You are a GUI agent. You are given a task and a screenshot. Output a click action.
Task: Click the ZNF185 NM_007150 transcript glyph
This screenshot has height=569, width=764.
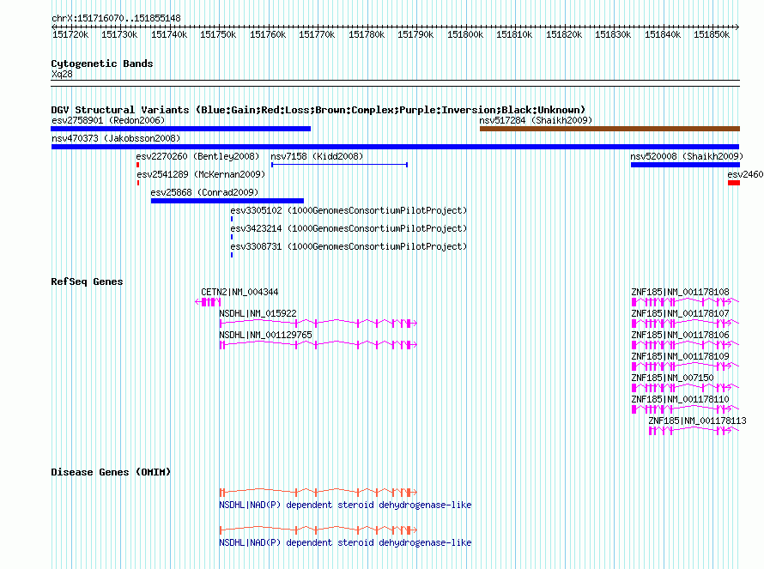[x=686, y=388]
